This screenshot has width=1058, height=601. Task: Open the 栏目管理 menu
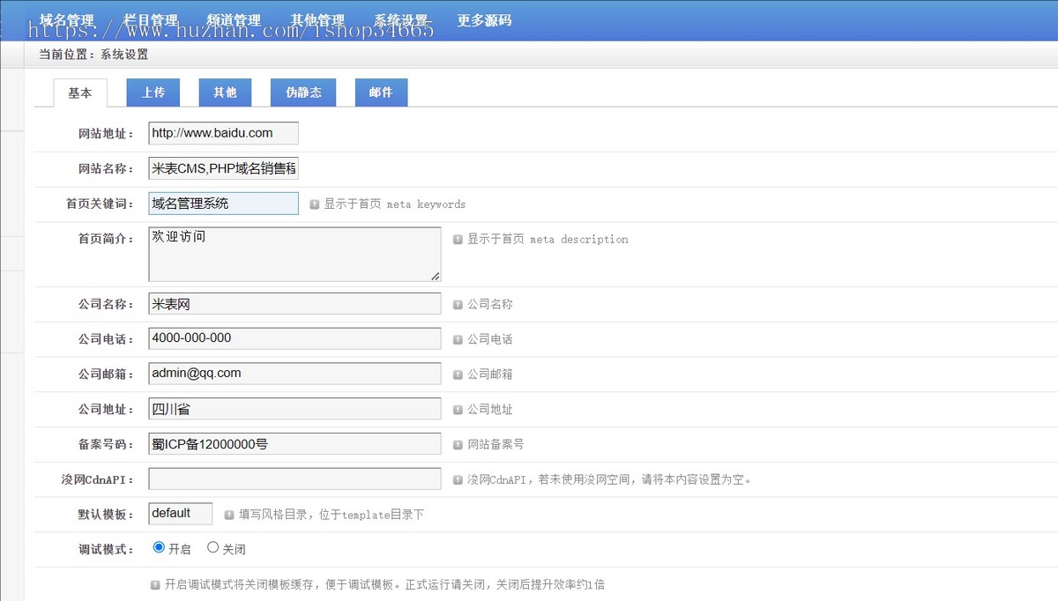(151, 20)
